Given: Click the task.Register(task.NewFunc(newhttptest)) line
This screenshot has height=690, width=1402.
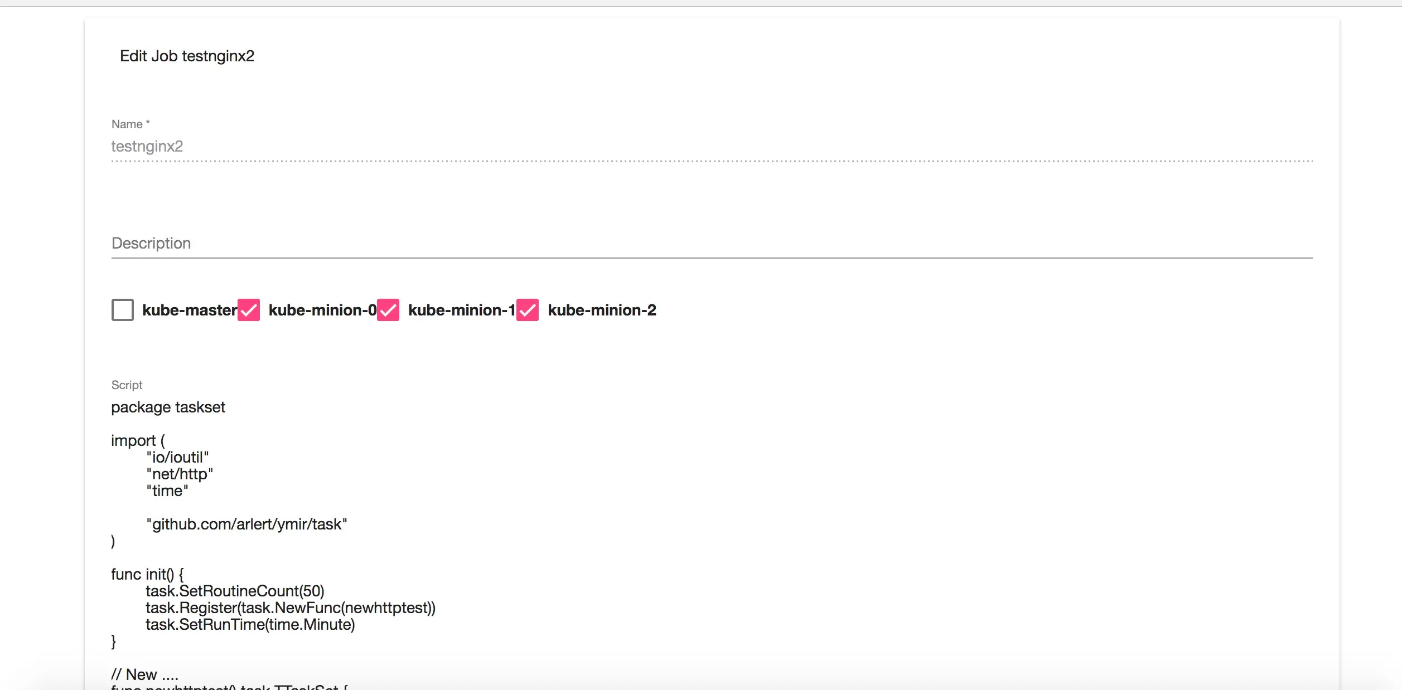Looking at the screenshot, I should pos(291,608).
